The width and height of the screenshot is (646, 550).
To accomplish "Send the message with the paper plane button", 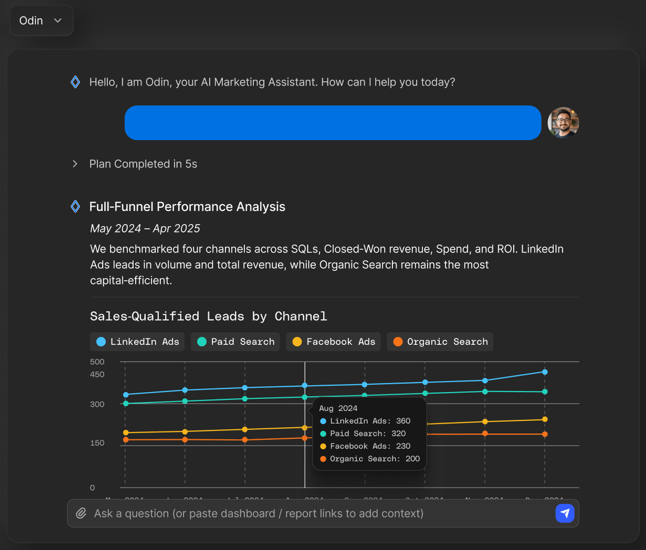I will click(x=565, y=513).
